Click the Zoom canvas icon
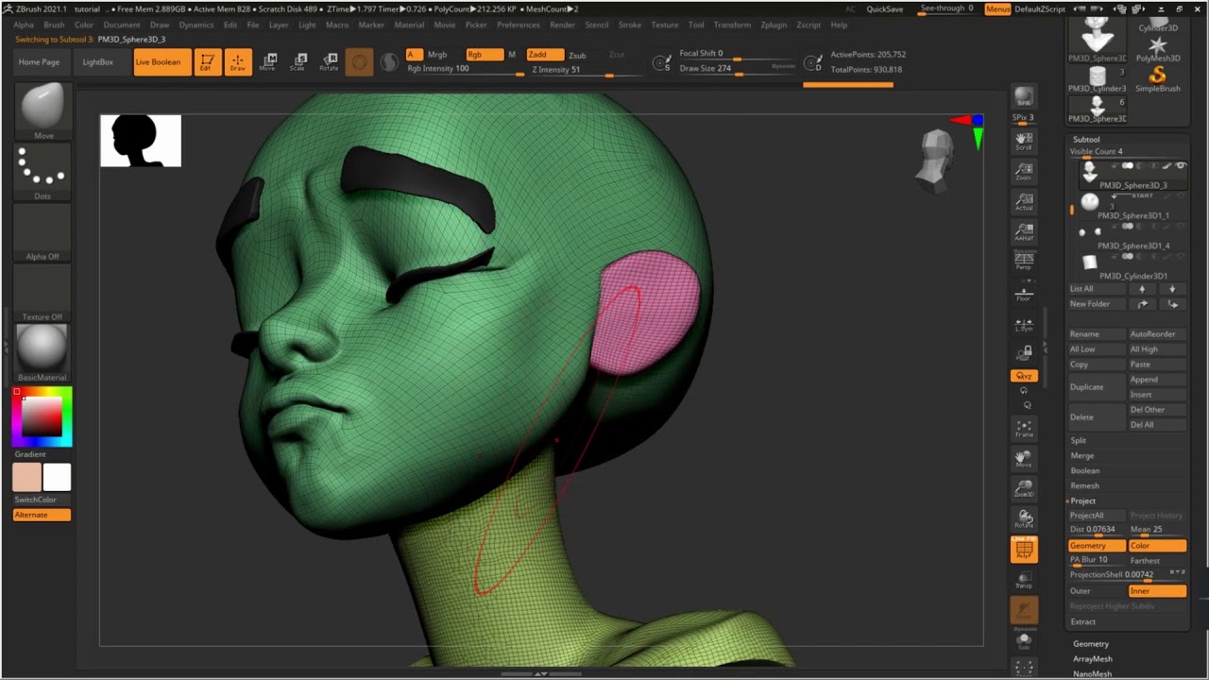Viewport: 1209px width, 680px height. coord(1024,171)
